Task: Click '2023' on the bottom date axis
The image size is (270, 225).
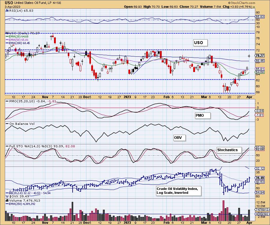Action: point(127,222)
